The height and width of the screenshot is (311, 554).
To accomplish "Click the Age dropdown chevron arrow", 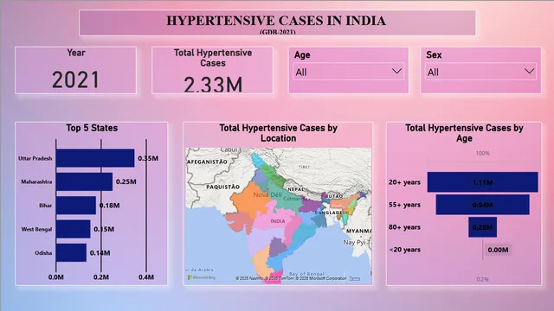I will (396, 71).
